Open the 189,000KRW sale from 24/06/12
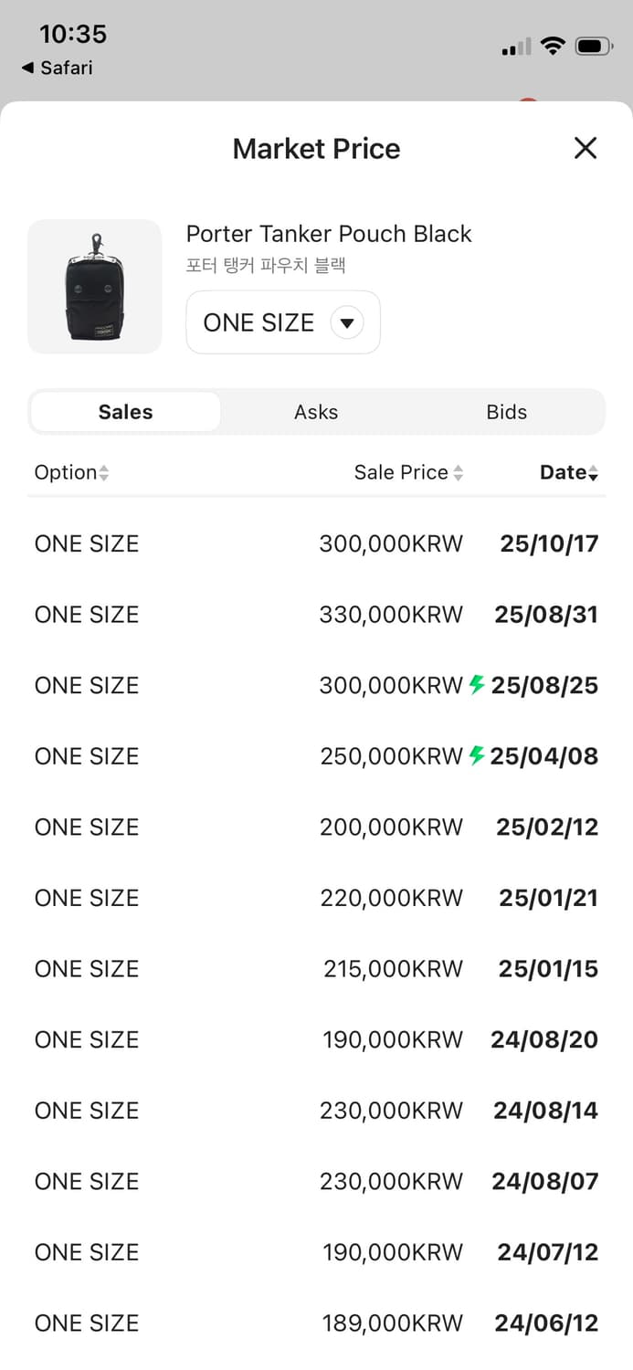The height and width of the screenshot is (1370, 633). [x=316, y=1323]
